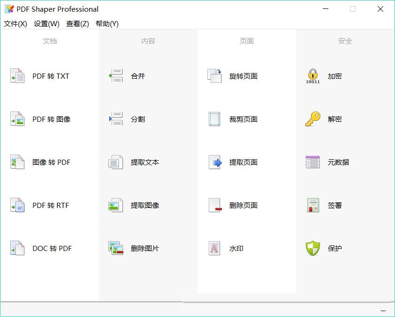Click the 提取文本 text label
This screenshot has height=317, width=395.
point(145,162)
